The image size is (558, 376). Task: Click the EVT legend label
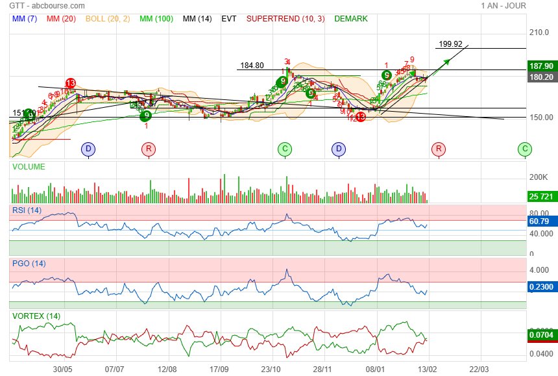tap(229, 19)
